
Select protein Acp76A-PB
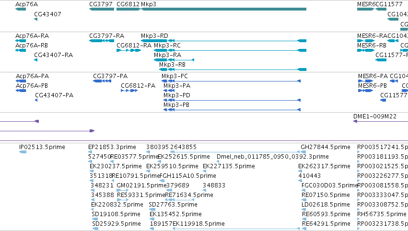[x=21, y=91]
